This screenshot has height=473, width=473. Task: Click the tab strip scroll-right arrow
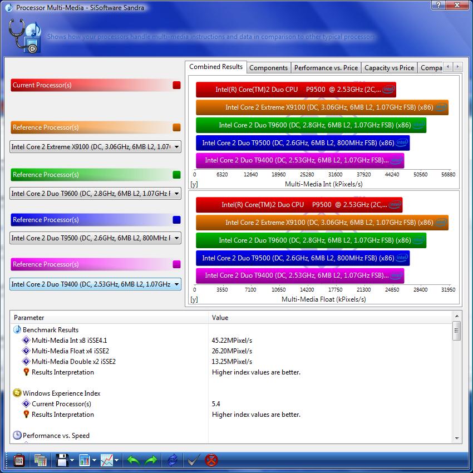point(457,67)
